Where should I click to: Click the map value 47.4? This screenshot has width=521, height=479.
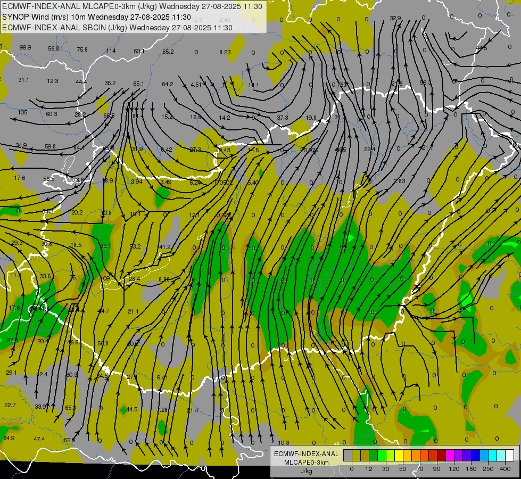coord(39,440)
